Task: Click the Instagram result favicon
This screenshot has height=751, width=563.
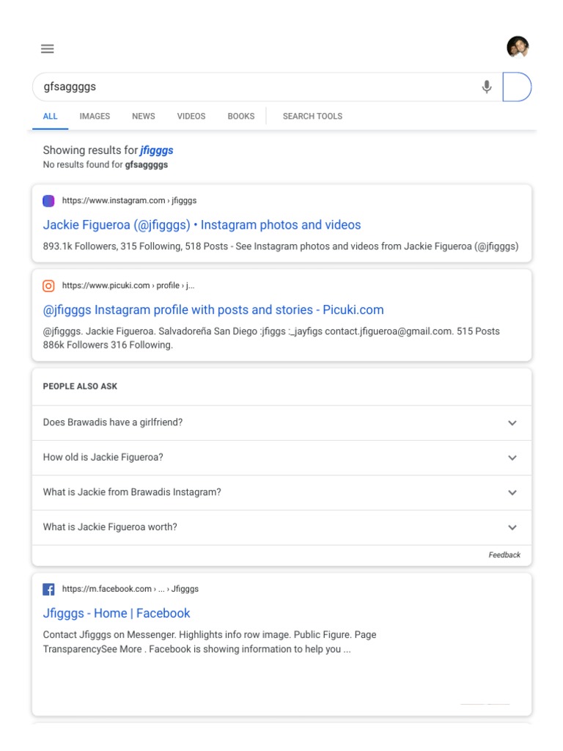Action: click(49, 201)
